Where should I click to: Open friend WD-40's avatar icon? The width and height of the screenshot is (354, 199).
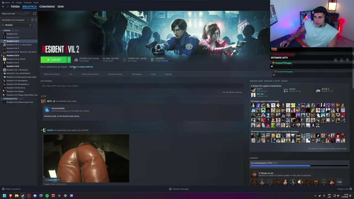pyautogui.click(x=253, y=95)
